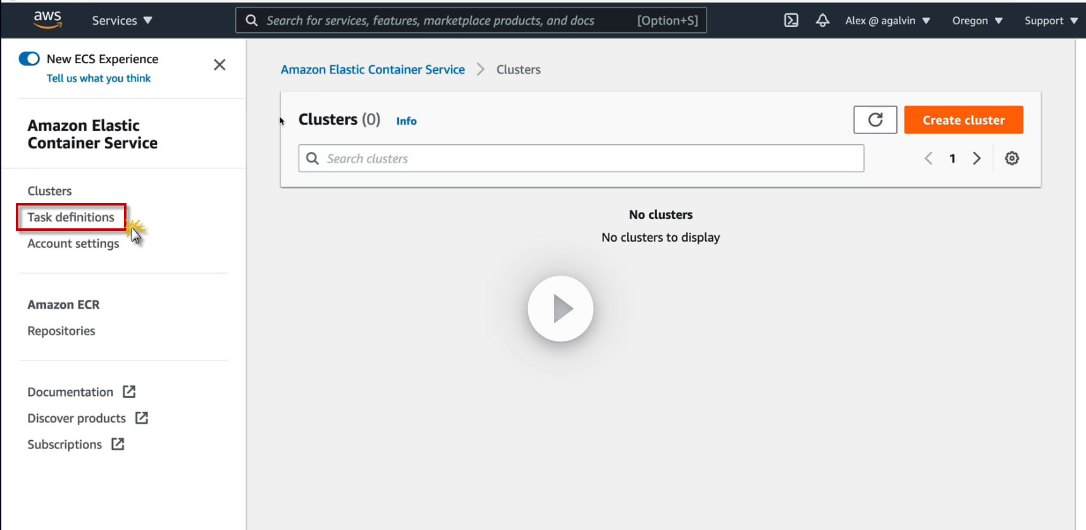Open Account settings in the sidebar
Screen dimensions: 1086x530
click(73, 243)
